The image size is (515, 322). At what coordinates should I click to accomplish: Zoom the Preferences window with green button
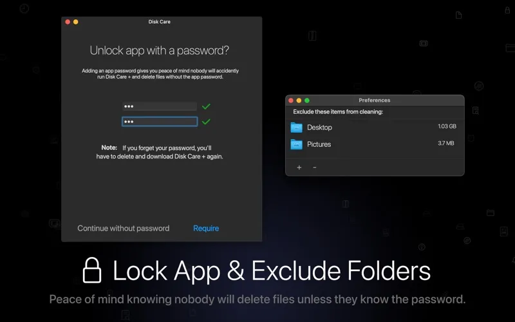pyautogui.click(x=307, y=100)
